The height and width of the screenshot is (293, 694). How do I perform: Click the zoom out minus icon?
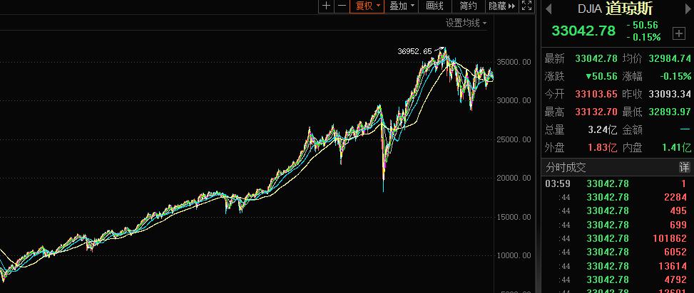tap(342, 6)
